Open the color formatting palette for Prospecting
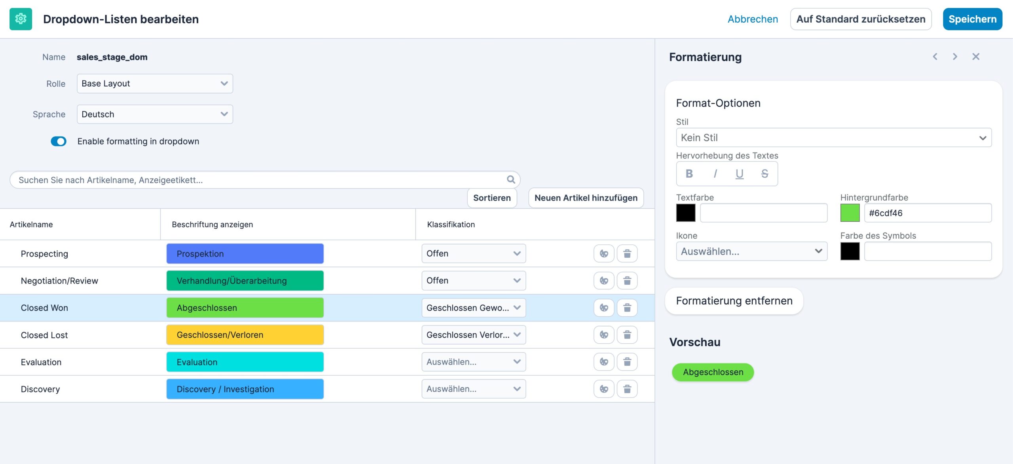The width and height of the screenshot is (1013, 464). tap(603, 253)
